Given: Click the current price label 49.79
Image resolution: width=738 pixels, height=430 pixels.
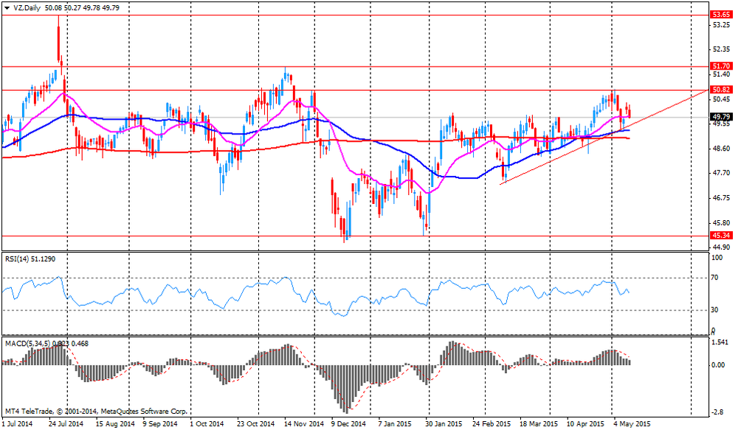Looking at the screenshot, I should [x=721, y=117].
